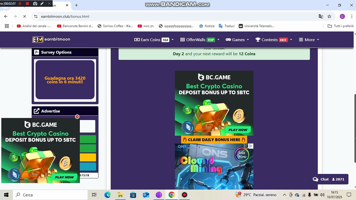
Task: Click PLAY NOW on the center BC.GAME banner
Action: point(238,130)
